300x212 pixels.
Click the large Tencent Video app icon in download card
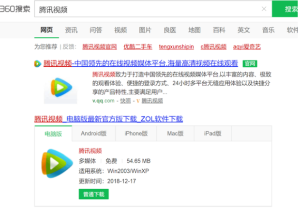[57, 164]
